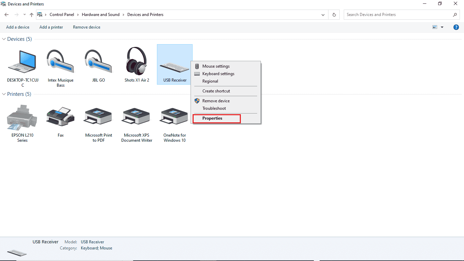Screen dimensions: 464x261
Task: Click the Forward navigation arrow
Action: (x=16, y=15)
